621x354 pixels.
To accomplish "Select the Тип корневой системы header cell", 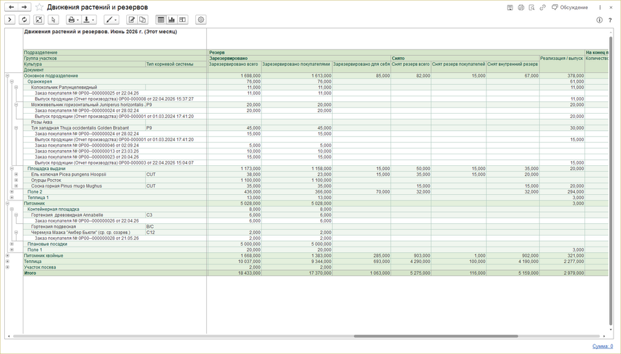I will point(176,64).
